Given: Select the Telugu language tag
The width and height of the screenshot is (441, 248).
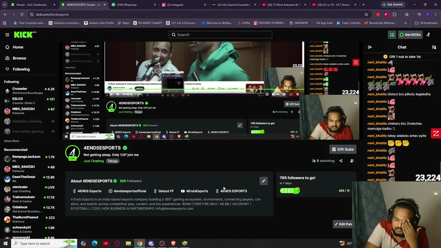Looking at the screenshot, I should (x=112, y=161).
